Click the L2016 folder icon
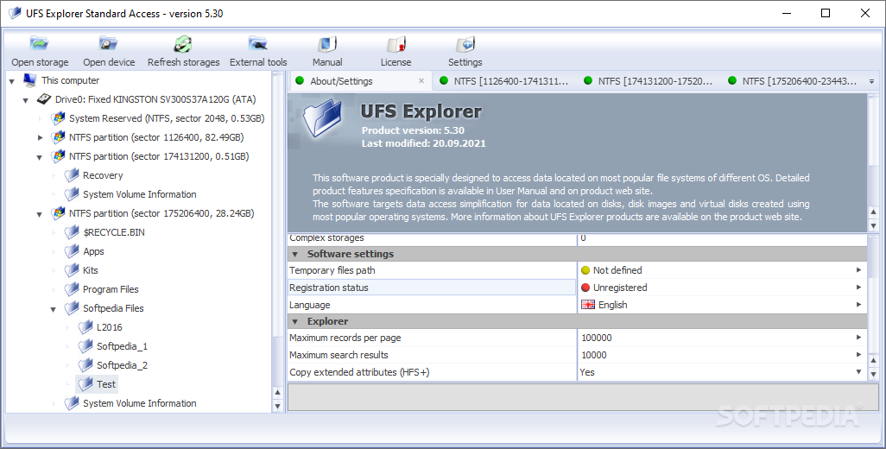Image resolution: width=886 pixels, height=449 pixels. point(85,327)
